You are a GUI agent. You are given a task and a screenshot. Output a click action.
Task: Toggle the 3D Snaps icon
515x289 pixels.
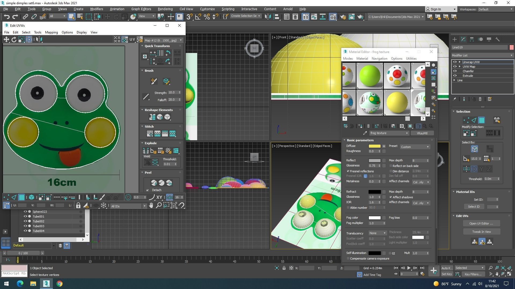189,17
